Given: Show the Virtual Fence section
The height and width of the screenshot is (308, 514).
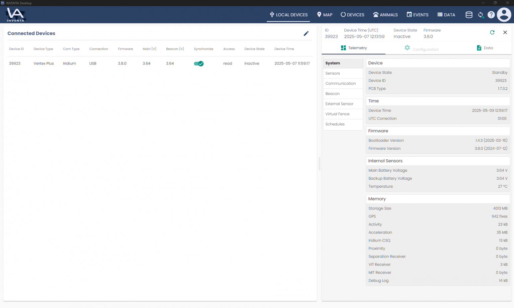Looking at the screenshot, I should pos(337,114).
